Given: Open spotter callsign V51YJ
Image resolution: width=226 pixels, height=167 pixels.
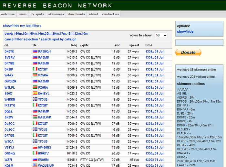Looking at the screenshot, I should [x=9, y=147].
